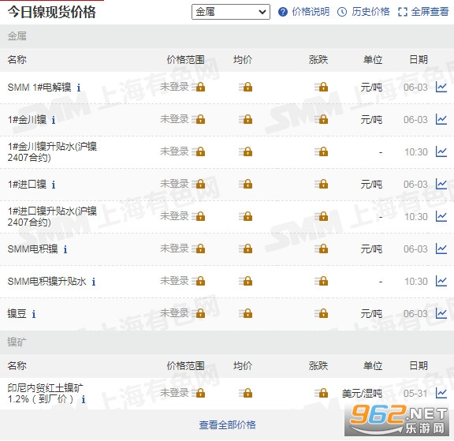Click the 价格说明 help link
Screen dimensions: 454x441
tap(311, 12)
